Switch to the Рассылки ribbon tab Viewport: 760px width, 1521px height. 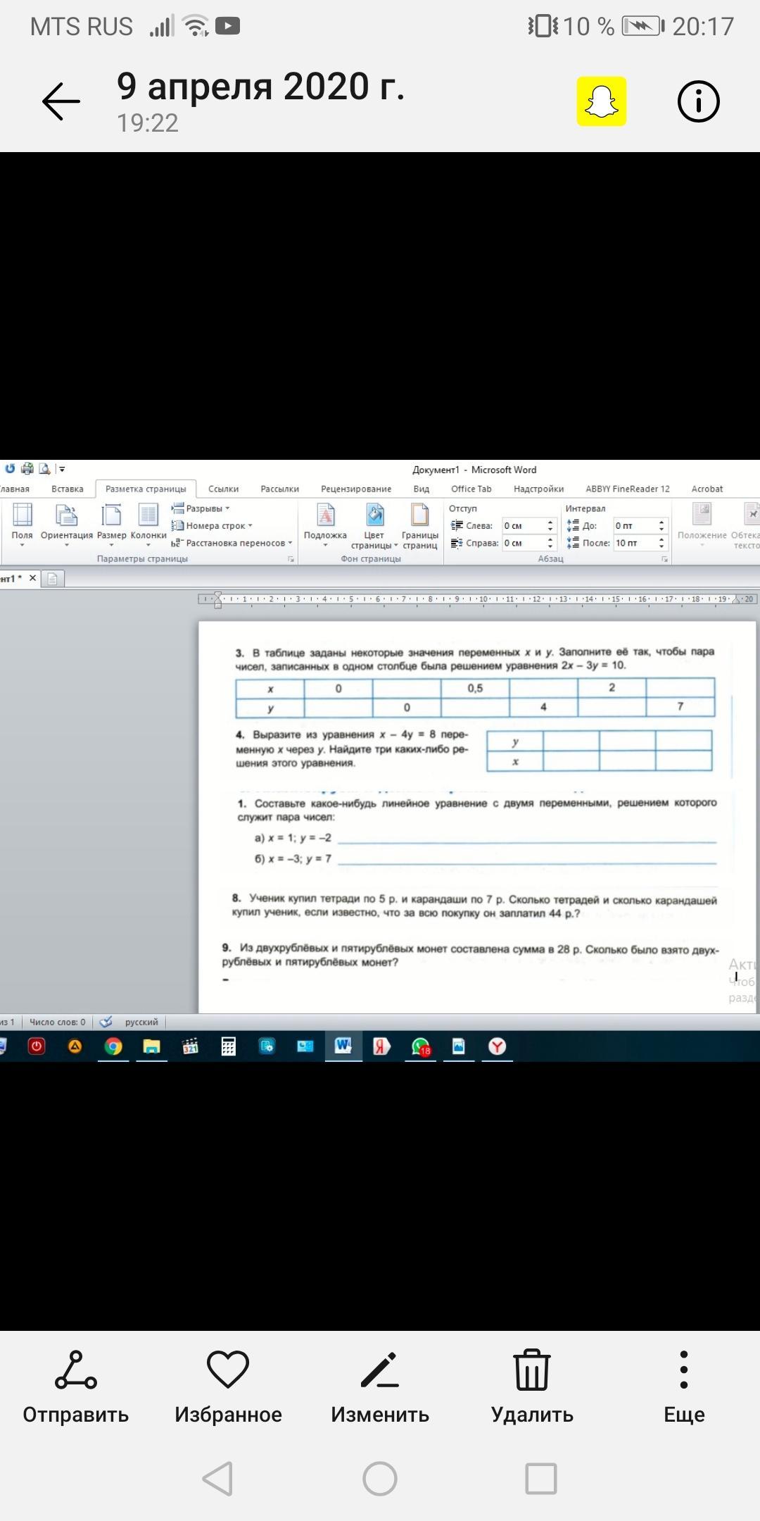click(x=279, y=489)
